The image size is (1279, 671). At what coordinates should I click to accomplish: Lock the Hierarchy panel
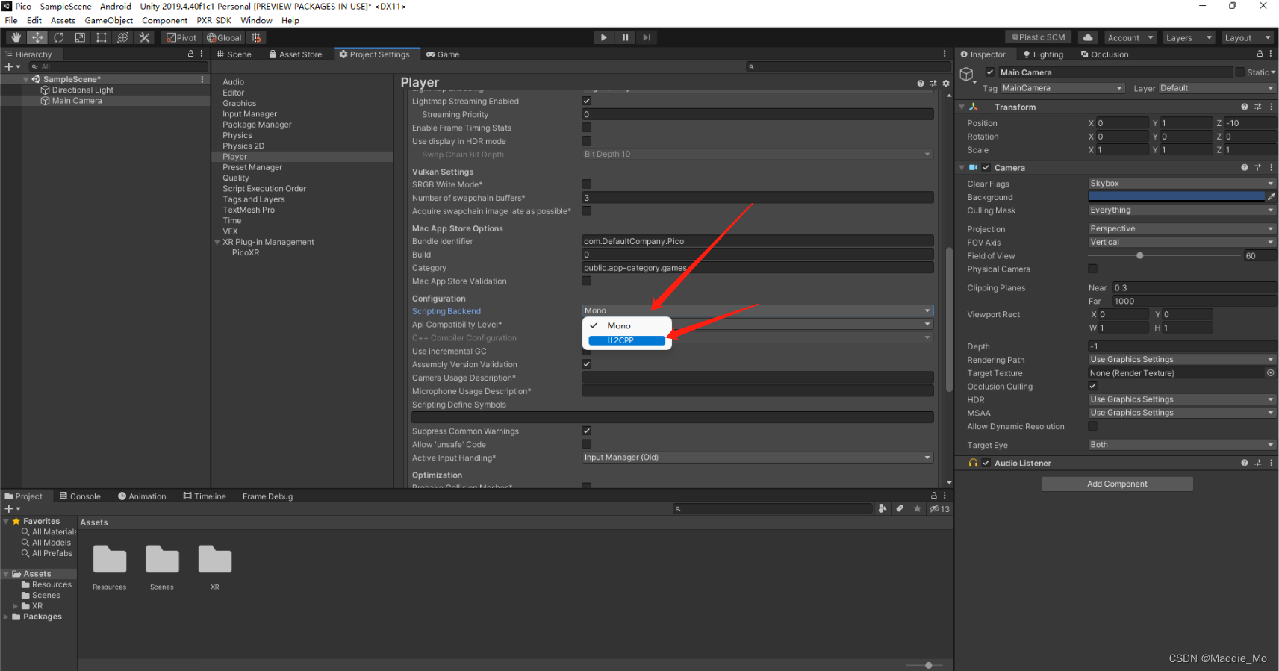(190, 54)
